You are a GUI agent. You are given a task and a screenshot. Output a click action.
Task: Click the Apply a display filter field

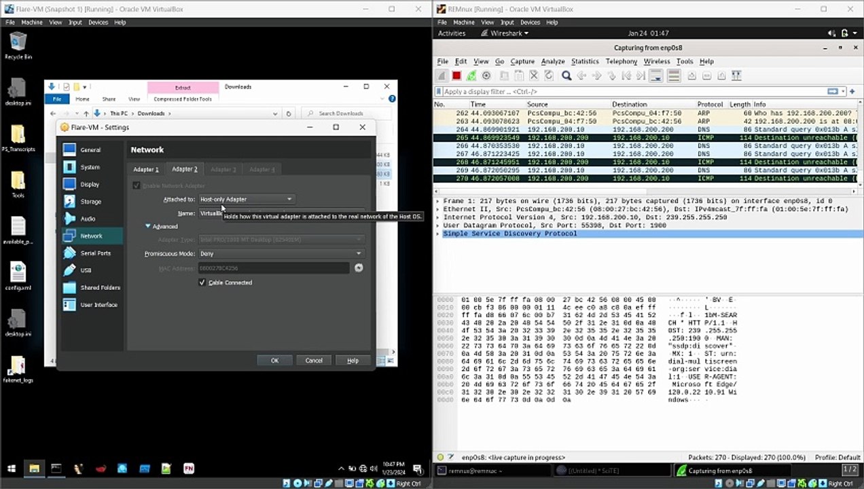(635, 92)
